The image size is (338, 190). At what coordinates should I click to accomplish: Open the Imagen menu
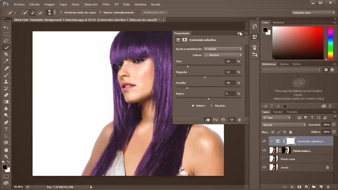tap(50, 4)
